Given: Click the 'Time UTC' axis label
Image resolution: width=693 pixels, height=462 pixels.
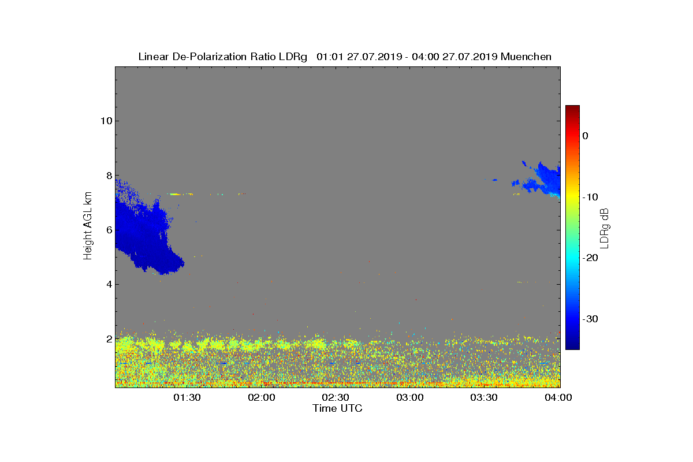Looking at the screenshot, I should [337, 408].
